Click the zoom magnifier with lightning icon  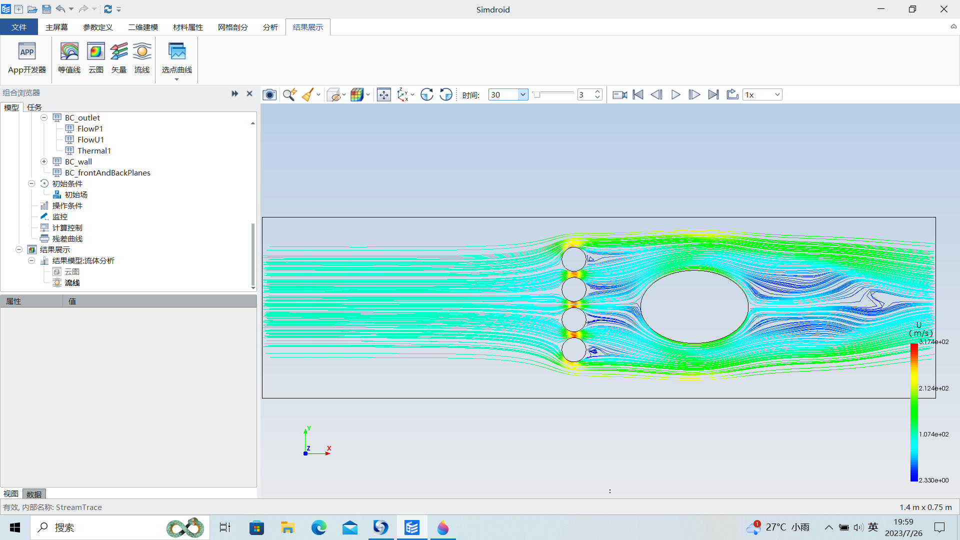coord(289,94)
